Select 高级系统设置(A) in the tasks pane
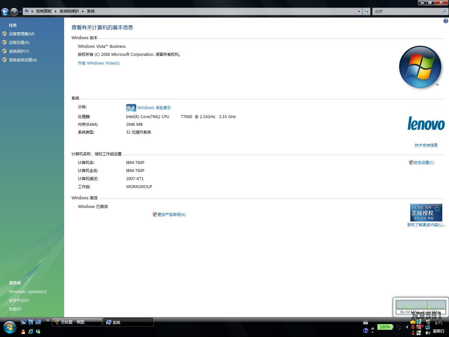Image resolution: width=449 pixels, height=337 pixels. [x=23, y=60]
